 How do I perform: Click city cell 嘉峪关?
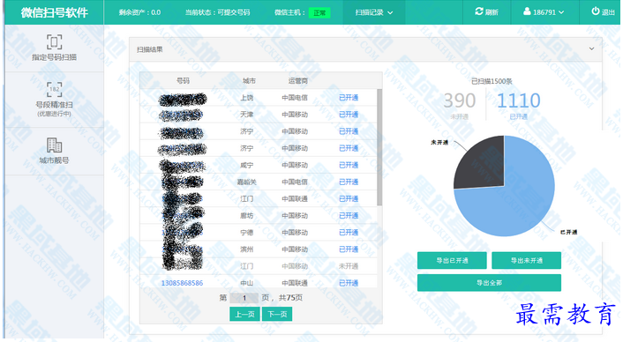[247, 182]
